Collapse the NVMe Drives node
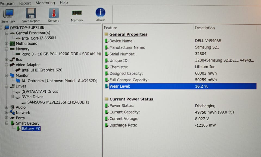 pyautogui.click(x=12, y=97)
